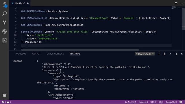
Task: Click the unsaved dot on Untitled-1 tab
Action: coord(28,3)
